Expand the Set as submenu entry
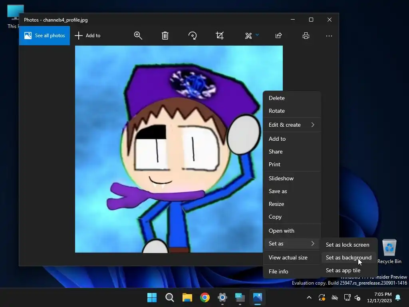Image resolution: width=409 pixels, height=307 pixels. (292, 243)
